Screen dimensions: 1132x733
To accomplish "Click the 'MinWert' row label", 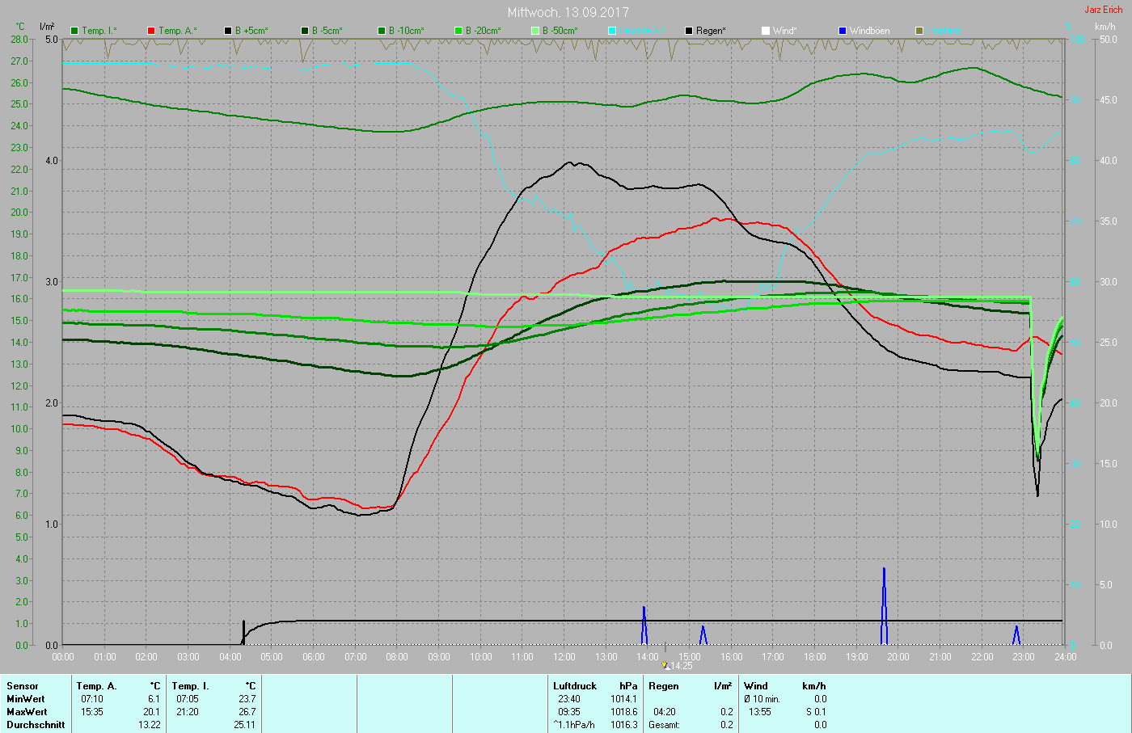I will 26,699.
